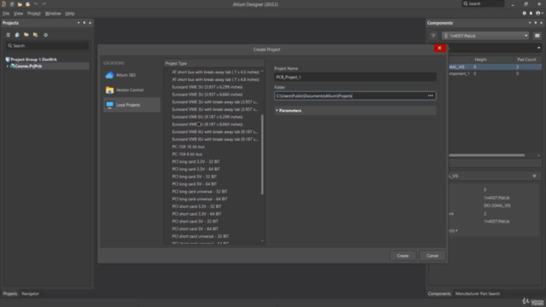Screen dimensions: 546x307
Task: Open the Projects panel header dropdown arrow
Action: click(x=78, y=23)
